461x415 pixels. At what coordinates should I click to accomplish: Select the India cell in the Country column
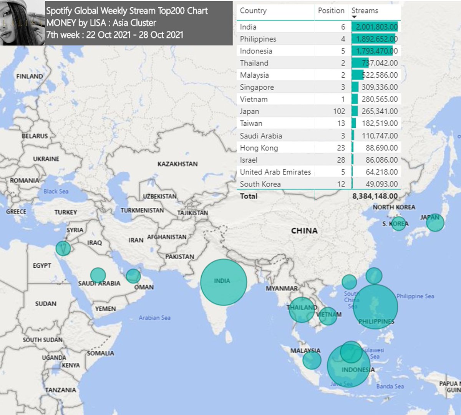pos(248,27)
